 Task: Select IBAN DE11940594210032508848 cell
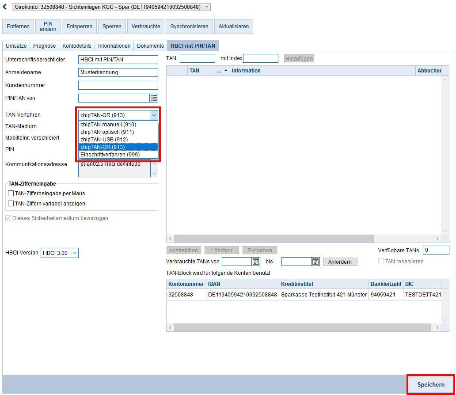[x=243, y=295]
